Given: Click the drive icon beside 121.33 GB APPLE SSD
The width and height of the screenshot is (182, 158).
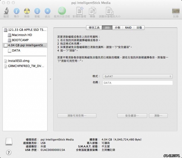Looking at the screenshot, I should tap(6, 30).
